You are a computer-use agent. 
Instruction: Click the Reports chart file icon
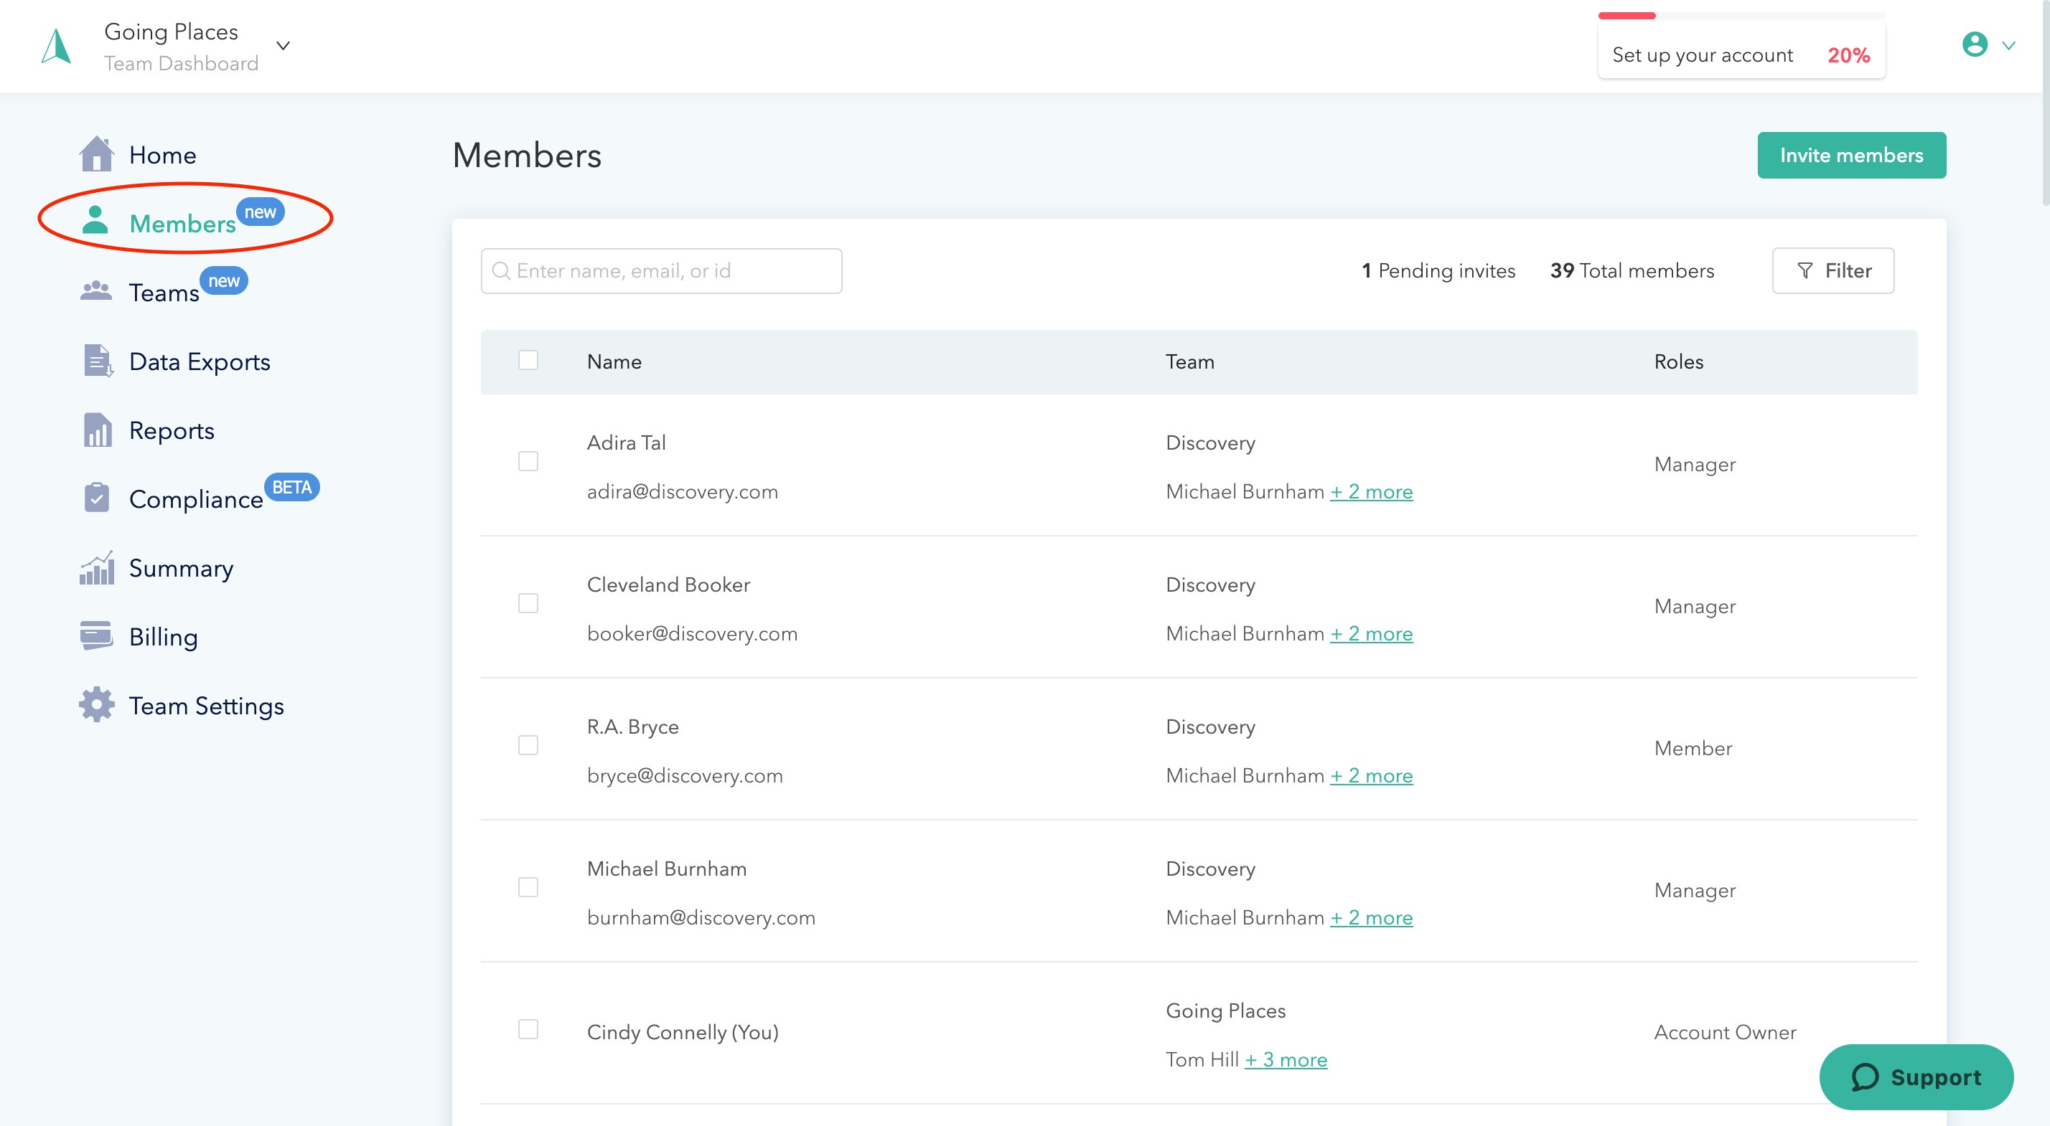pos(97,430)
